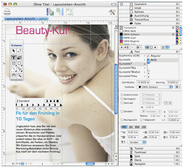Check the Hochgestellt option
This screenshot has width=184, height=167.
[x=122, y=120]
